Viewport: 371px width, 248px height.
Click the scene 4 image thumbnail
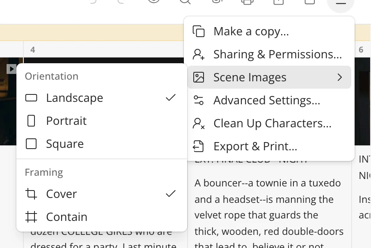coord(104,60)
